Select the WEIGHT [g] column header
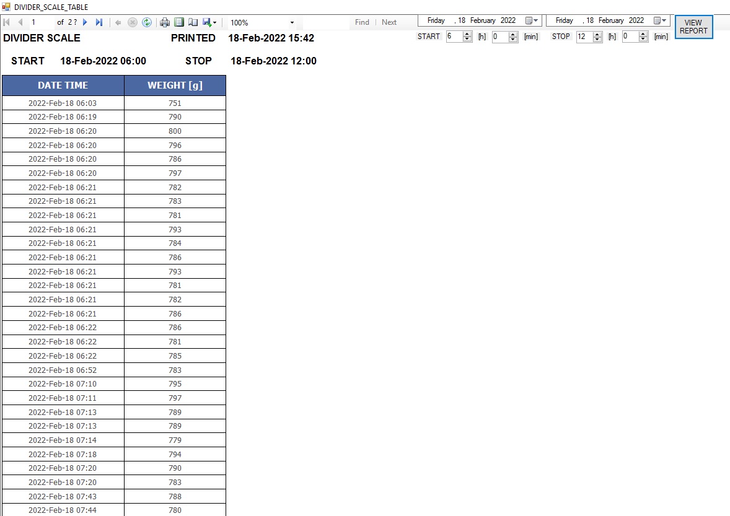Viewport: 730px width, 516px height. point(175,85)
